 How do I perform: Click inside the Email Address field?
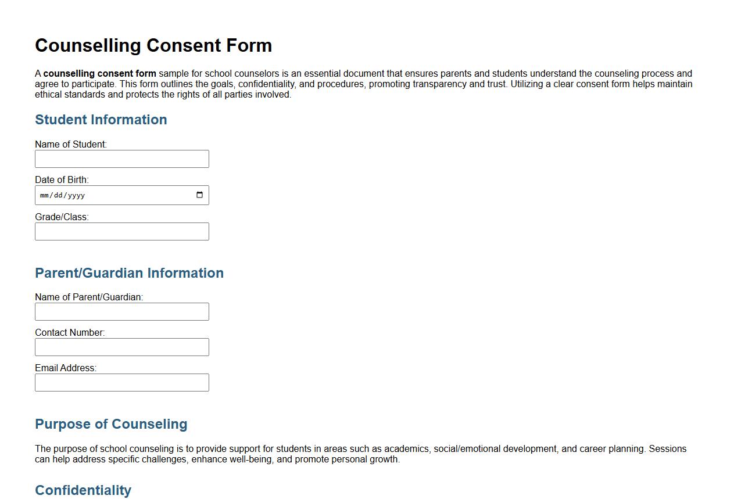click(121, 382)
